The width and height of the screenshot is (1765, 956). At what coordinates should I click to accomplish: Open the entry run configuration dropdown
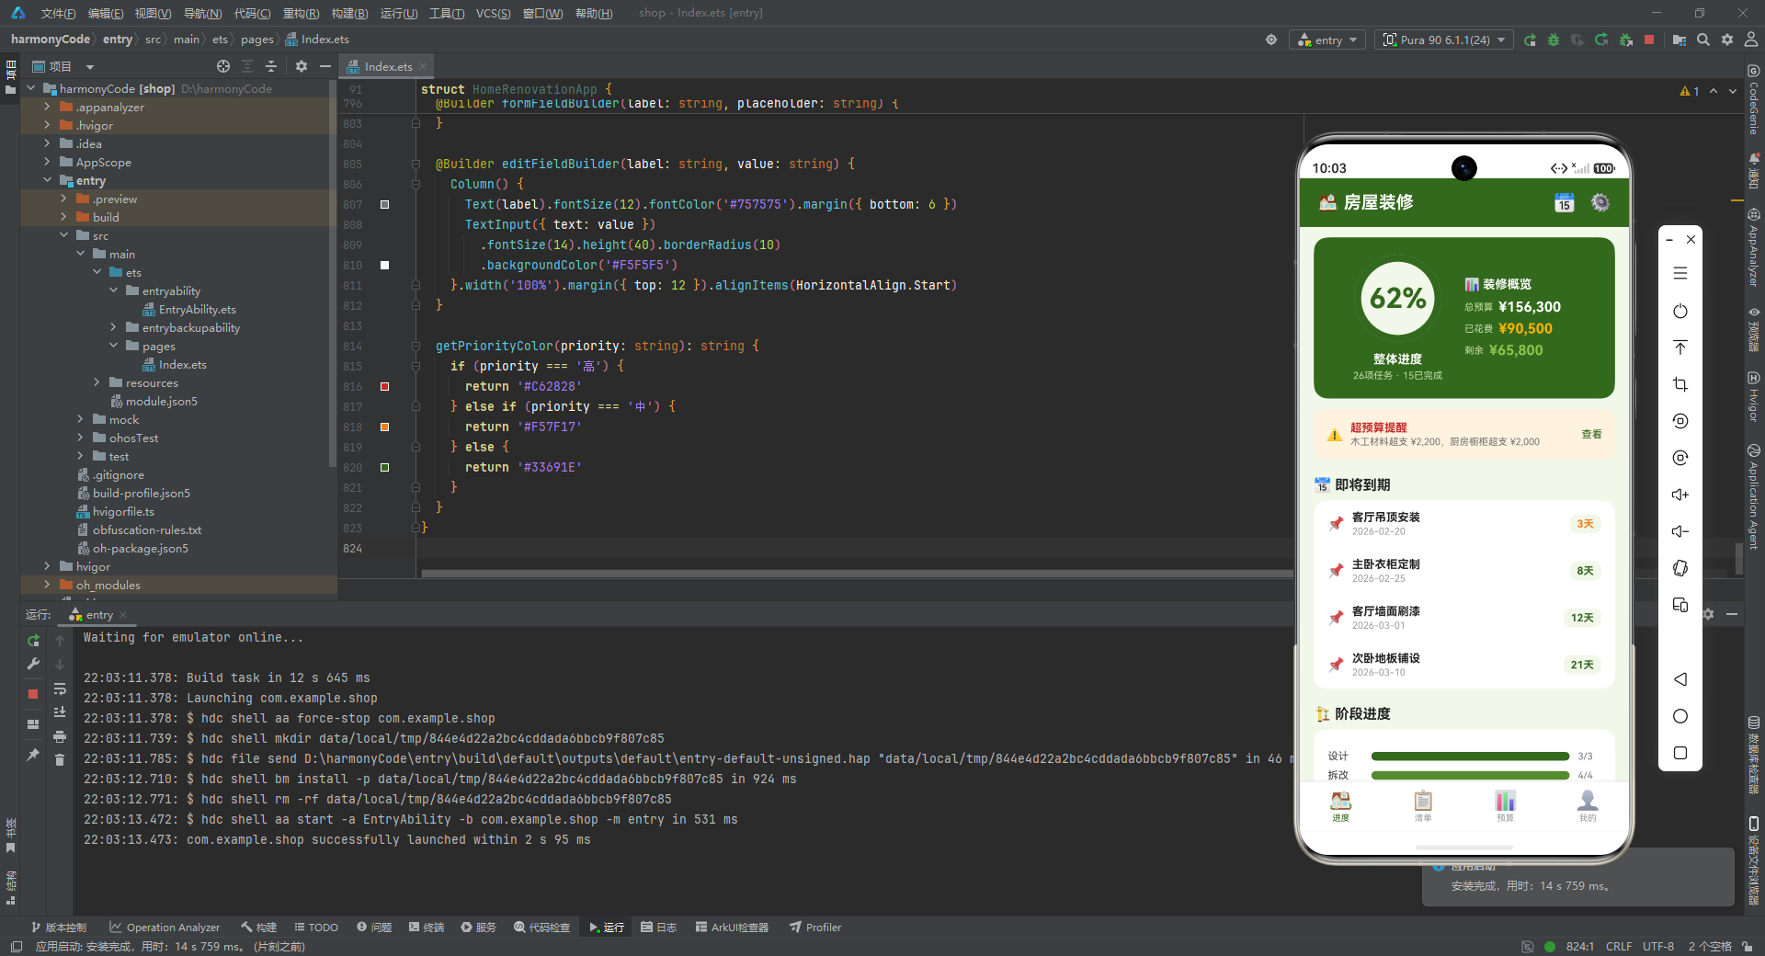point(1327,40)
